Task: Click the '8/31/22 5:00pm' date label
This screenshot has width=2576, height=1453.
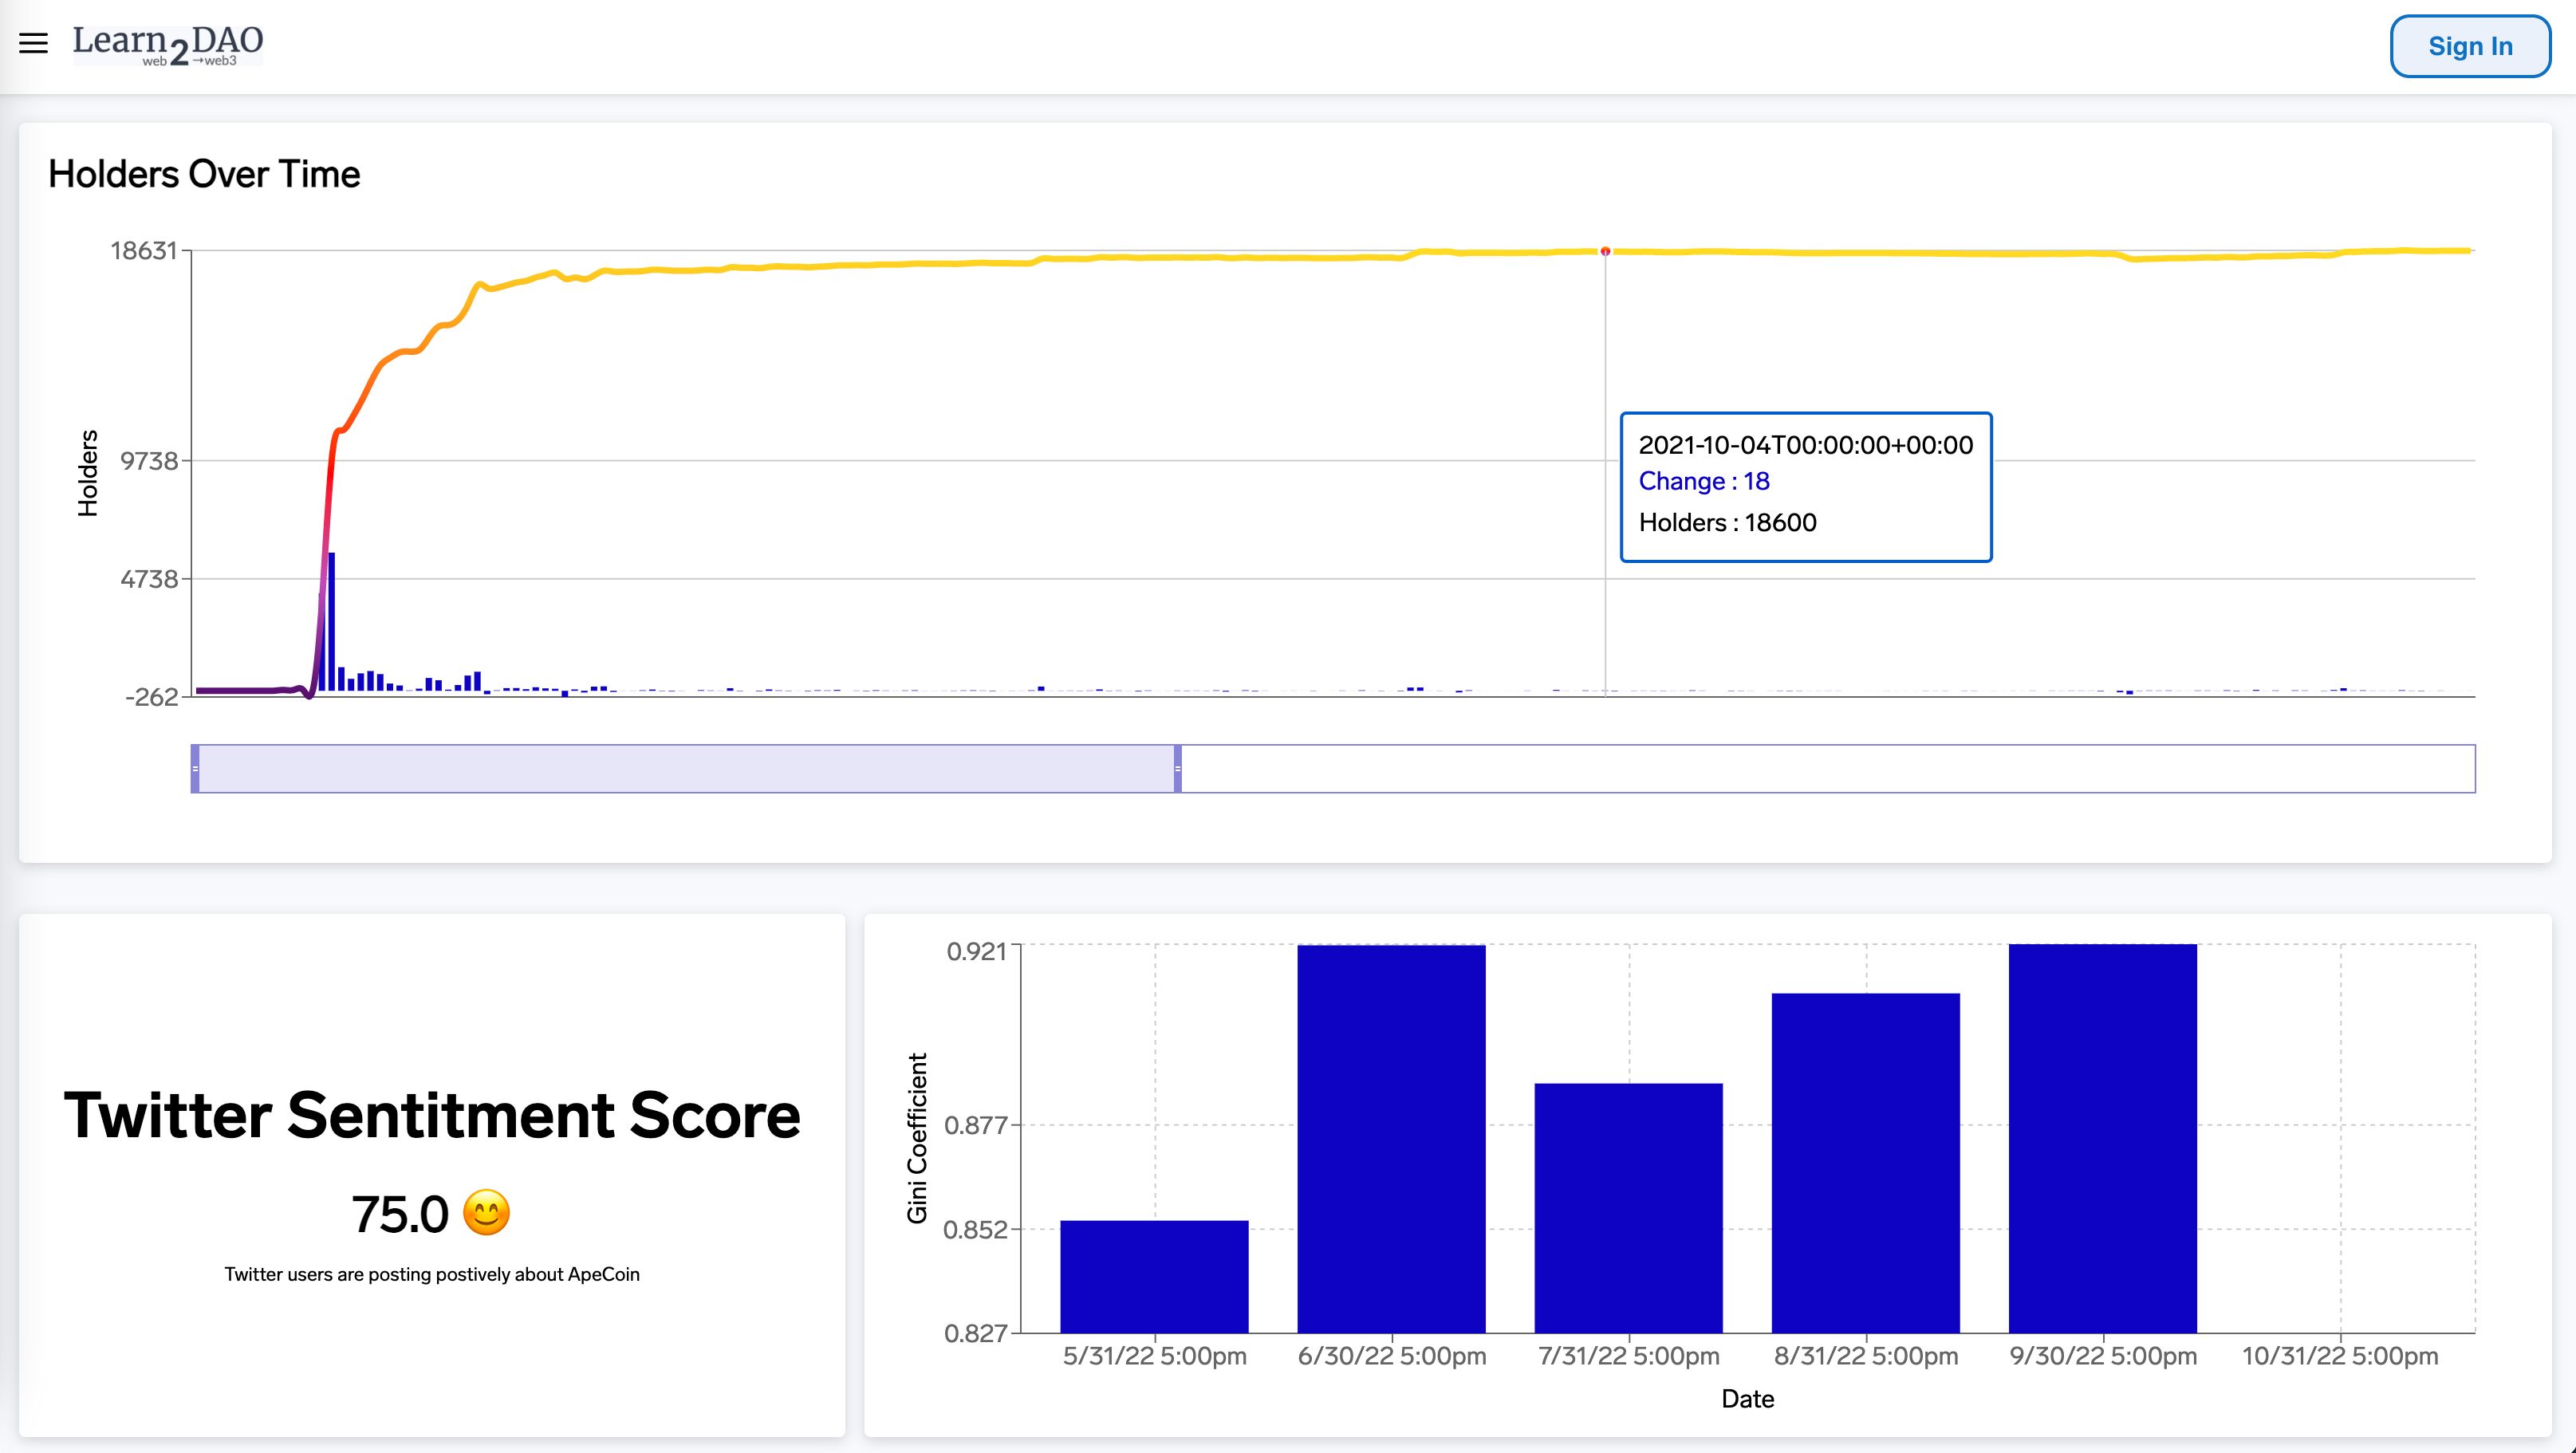Action: pyautogui.click(x=1866, y=1356)
